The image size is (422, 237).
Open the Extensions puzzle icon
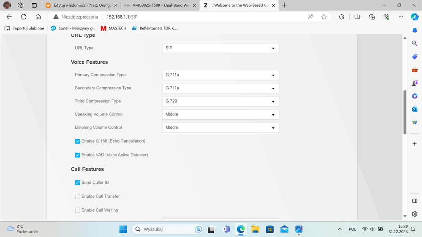coord(341,17)
